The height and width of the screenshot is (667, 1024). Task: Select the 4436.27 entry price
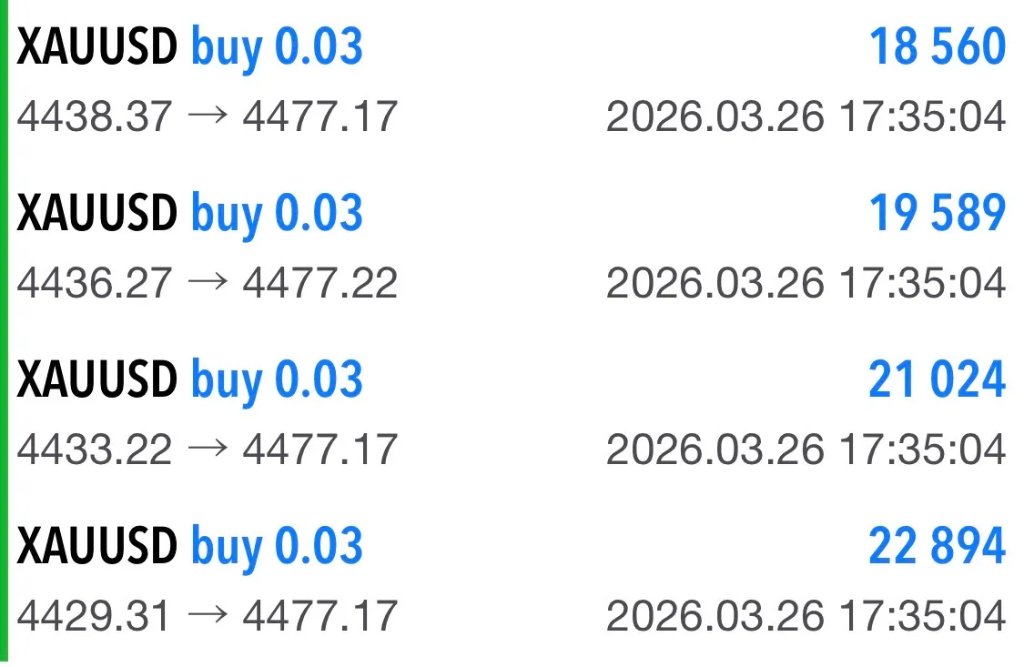95,284
